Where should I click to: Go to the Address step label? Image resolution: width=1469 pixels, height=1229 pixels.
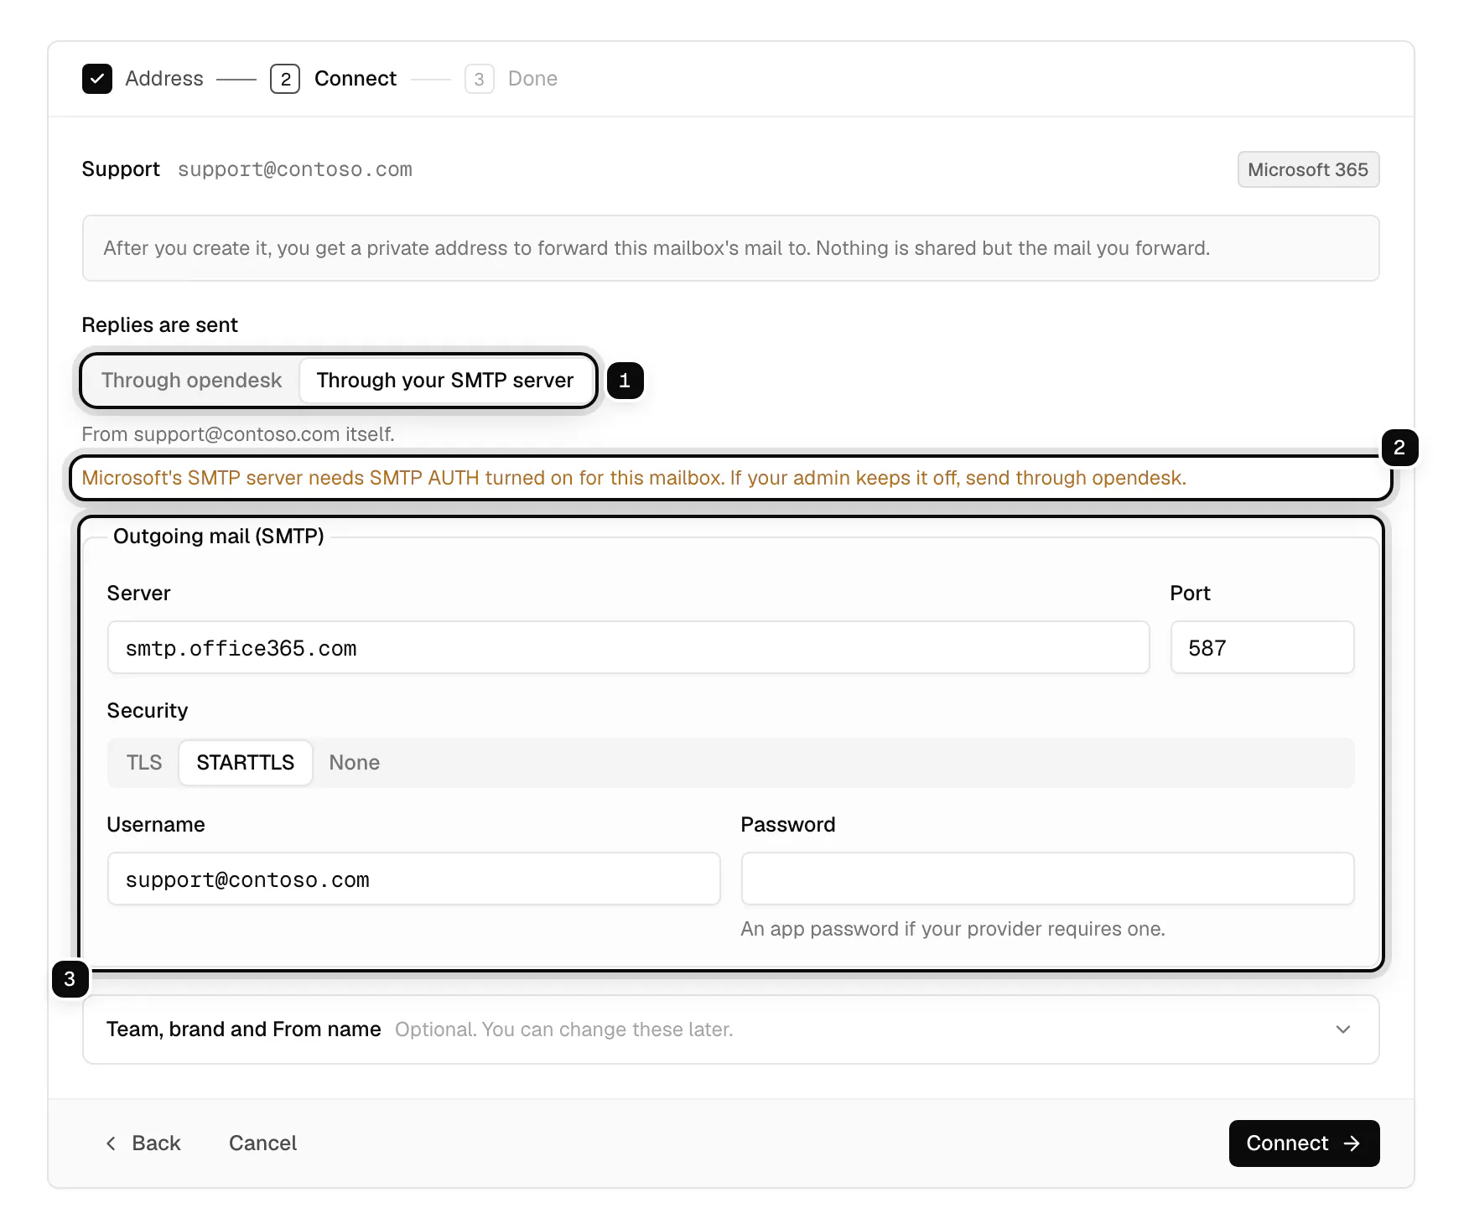(164, 79)
